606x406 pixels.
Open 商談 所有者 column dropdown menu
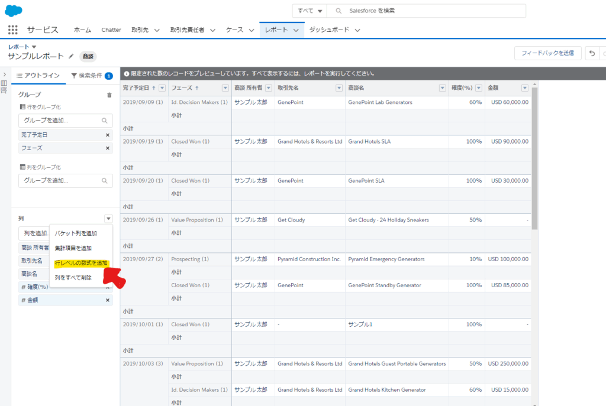pos(269,88)
